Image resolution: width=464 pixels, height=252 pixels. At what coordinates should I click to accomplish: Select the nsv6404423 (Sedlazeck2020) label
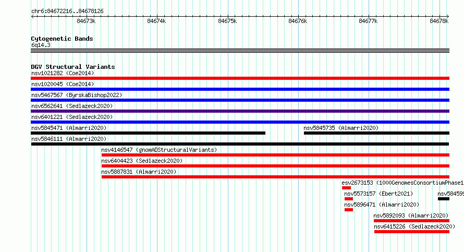142,161
